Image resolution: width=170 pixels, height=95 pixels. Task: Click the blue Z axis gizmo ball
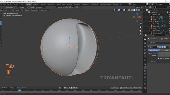[137, 13]
